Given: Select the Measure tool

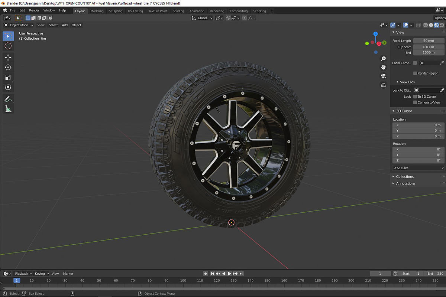Looking at the screenshot, I should pos(8,109).
